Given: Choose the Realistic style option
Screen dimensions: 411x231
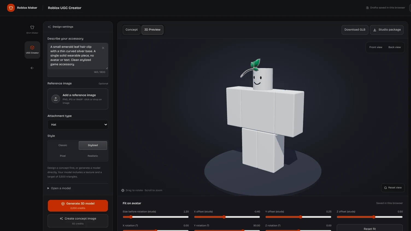Looking at the screenshot, I should 93,156.
